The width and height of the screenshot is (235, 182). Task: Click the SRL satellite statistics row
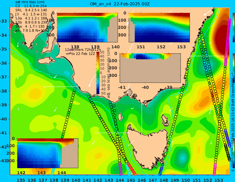(31, 10)
